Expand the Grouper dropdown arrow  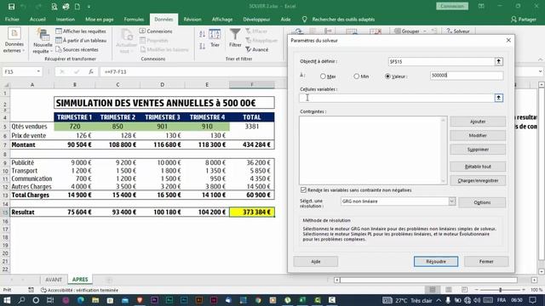pyautogui.click(x=425, y=31)
